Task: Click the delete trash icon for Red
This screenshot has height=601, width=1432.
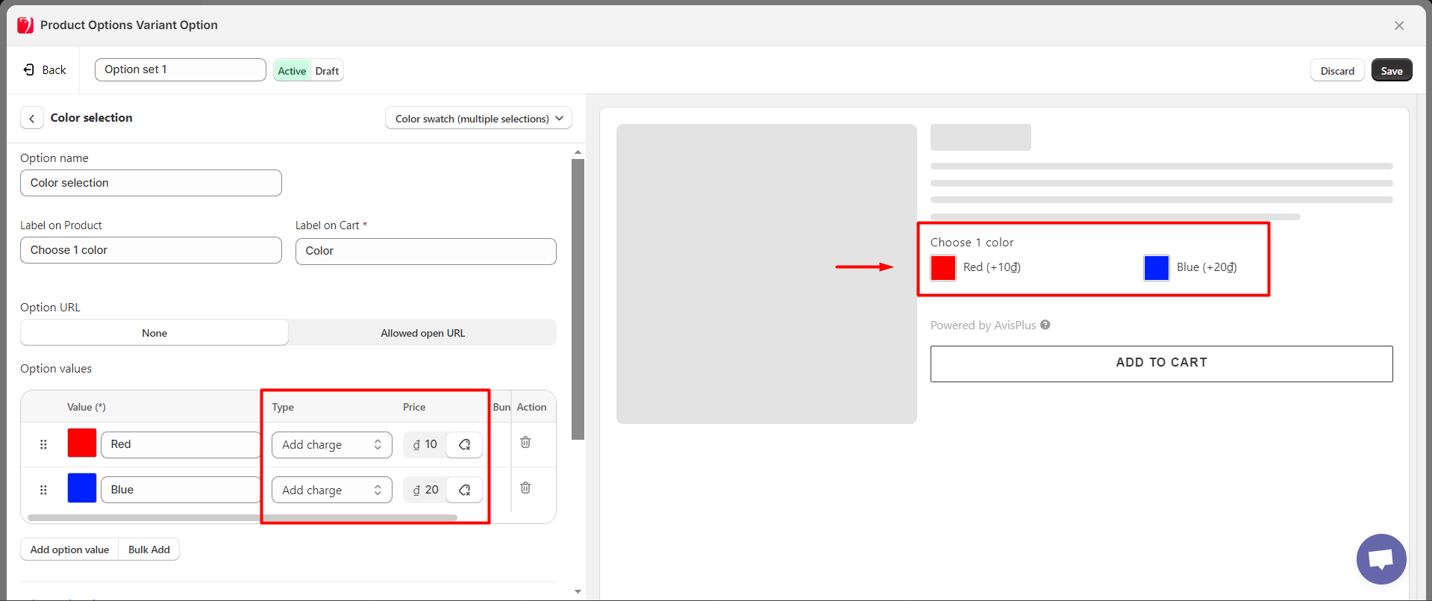Action: [x=525, y=442]
